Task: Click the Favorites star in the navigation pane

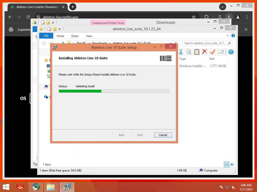Action: 46,60
